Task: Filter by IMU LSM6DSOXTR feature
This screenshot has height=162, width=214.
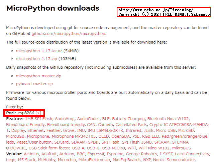Action: (105, 130)
